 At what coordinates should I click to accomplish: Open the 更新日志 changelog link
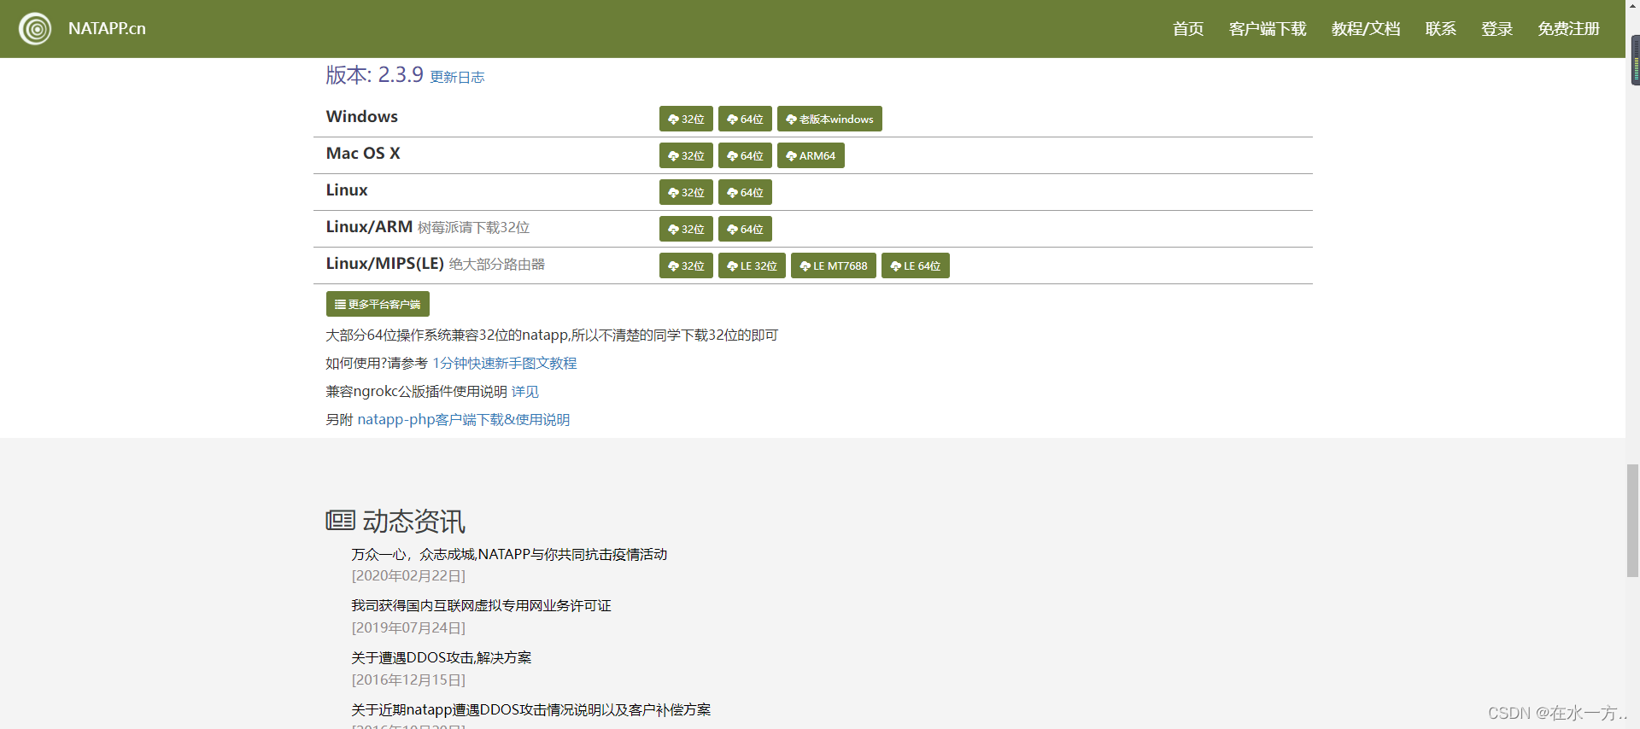click(457, 77)
